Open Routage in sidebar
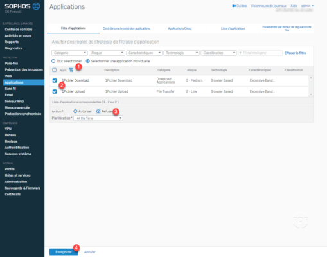Screen dimensions: 327x257 pyautogui.click(x=11, y=141)
